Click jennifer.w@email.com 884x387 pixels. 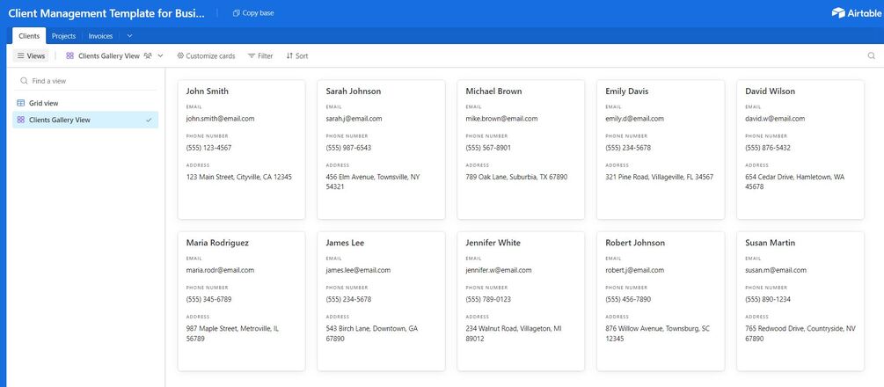coord(499,270)
